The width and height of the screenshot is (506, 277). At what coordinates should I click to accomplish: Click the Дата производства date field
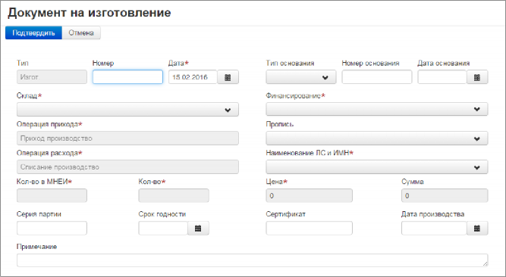click(x=434, y=229)
